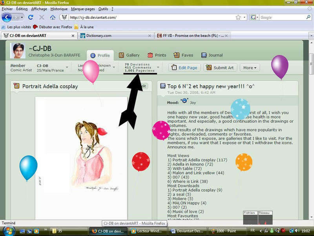Close the FF VII Promise on the beach tab
This screenshot has height=236, width=314.
point(226,36)
